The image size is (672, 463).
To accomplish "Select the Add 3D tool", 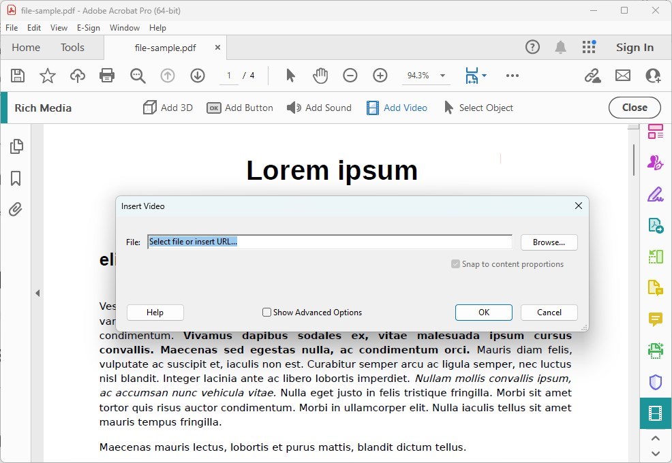I will [168, 108].
